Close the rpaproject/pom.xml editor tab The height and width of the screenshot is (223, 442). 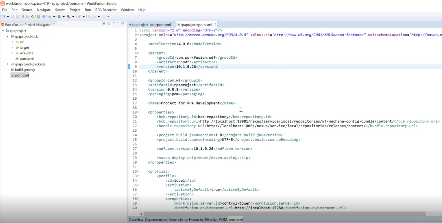click(x=215, y=24)
